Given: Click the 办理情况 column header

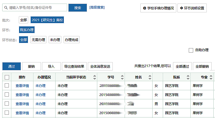Looking at the screenshot, I should 44,77.
